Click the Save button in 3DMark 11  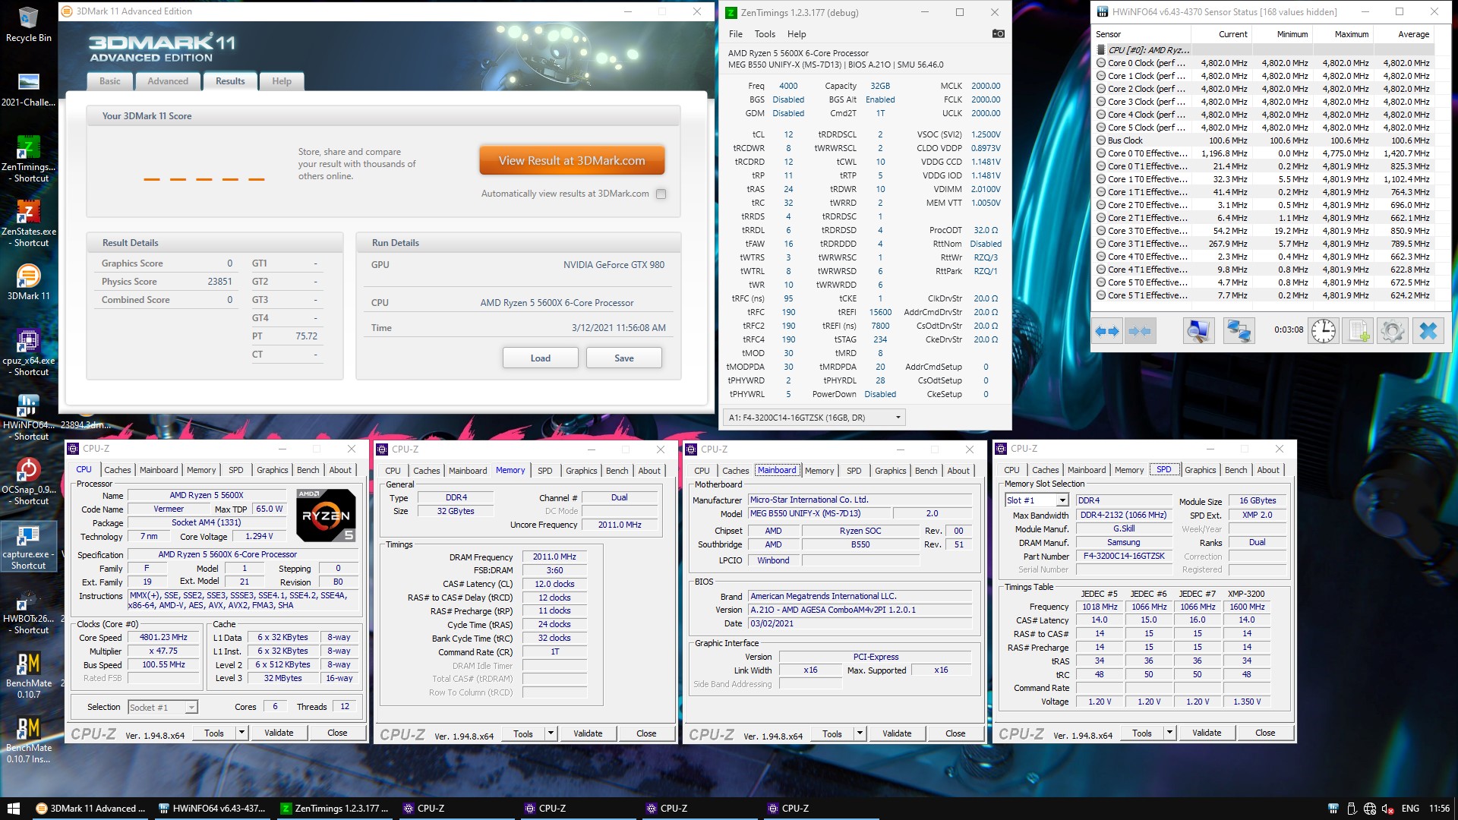624,358
